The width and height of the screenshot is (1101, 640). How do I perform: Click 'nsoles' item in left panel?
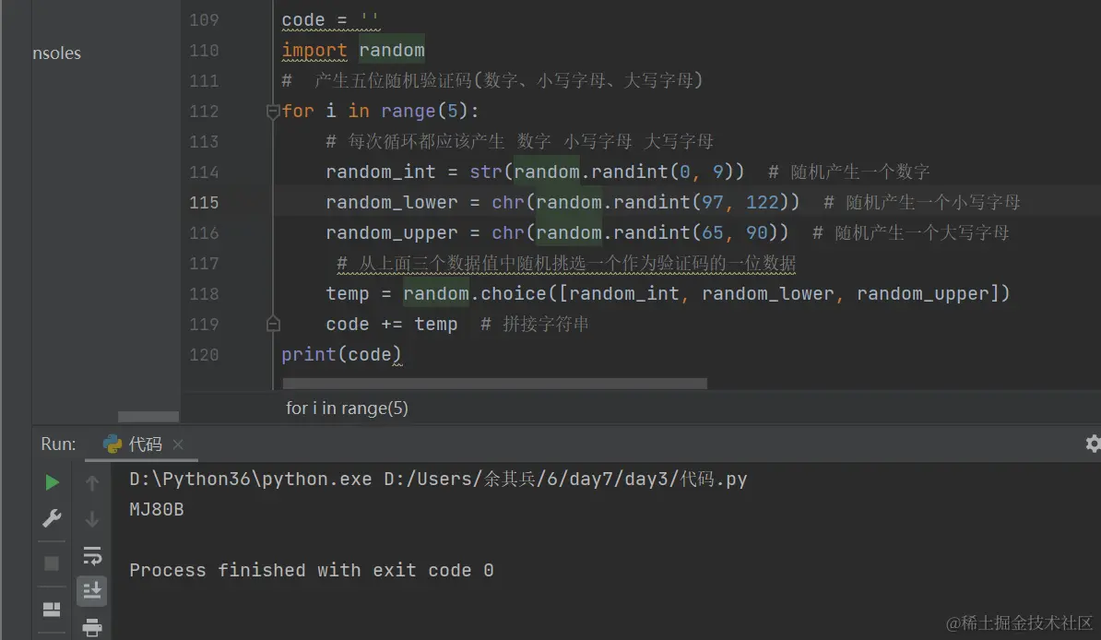click(57, 53)
